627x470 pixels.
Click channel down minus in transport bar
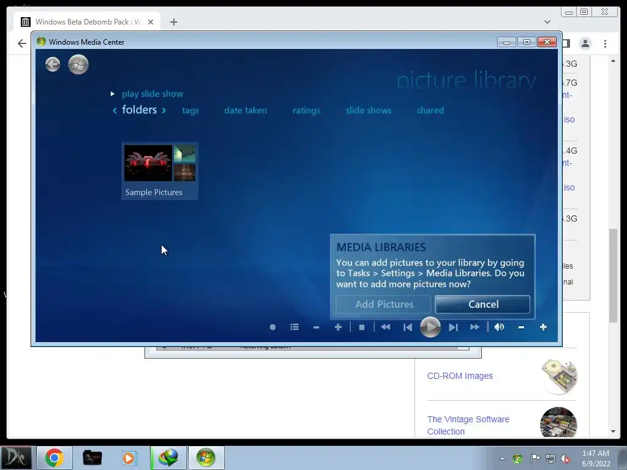click(316, 327)
